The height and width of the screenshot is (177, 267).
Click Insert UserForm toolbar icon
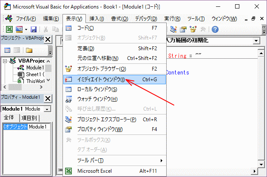pos(19,29)
